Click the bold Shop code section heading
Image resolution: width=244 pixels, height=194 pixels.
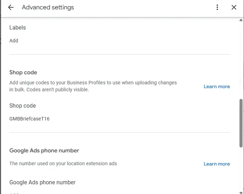point(23,73)
